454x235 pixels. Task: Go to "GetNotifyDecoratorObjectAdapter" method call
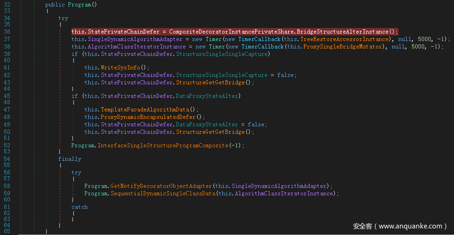click(161, 186)
